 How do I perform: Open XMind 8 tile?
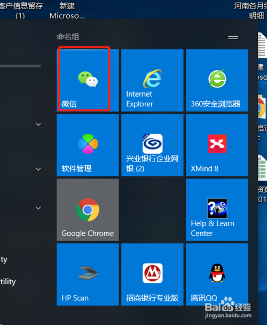(217, 145)
